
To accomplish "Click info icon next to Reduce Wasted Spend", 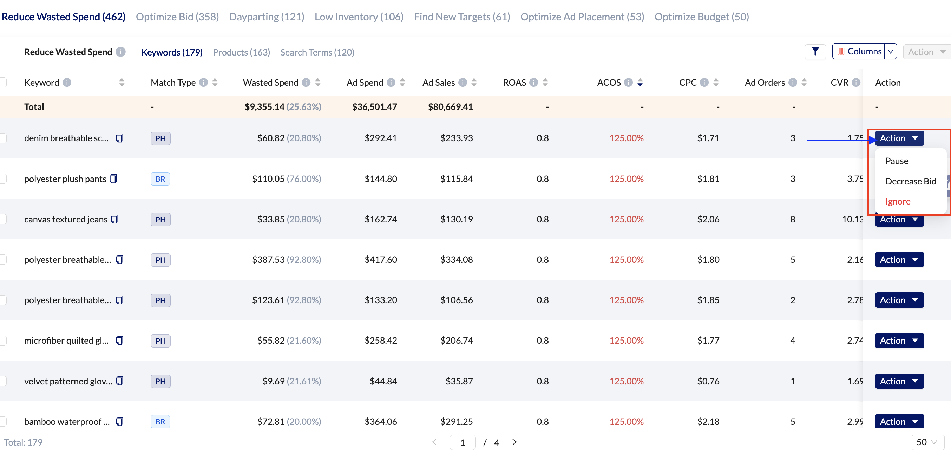I will 121,52.
